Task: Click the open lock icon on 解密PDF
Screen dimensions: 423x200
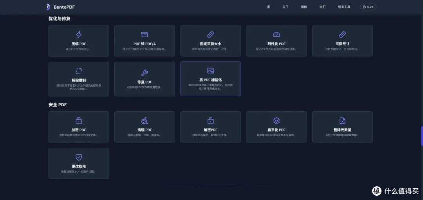Action: [210, 120]
